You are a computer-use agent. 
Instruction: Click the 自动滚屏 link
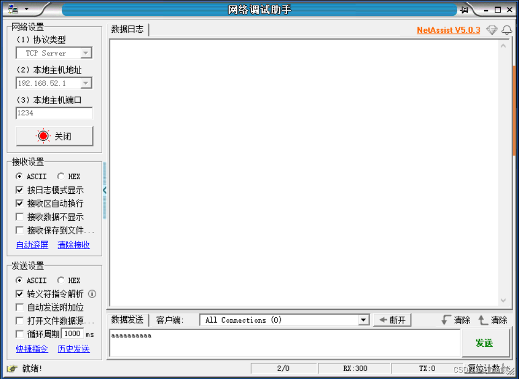click(x=32, y=245)
